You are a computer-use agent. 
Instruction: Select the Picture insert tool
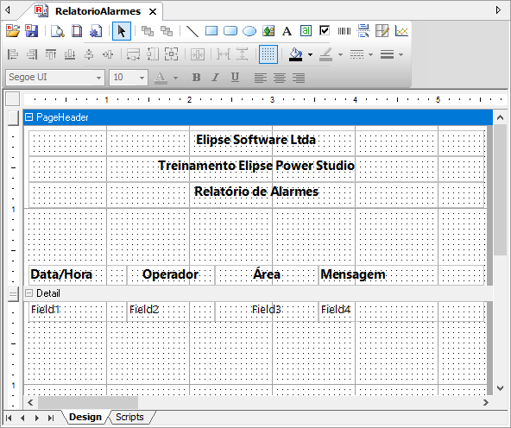click(x=268, y=31)
